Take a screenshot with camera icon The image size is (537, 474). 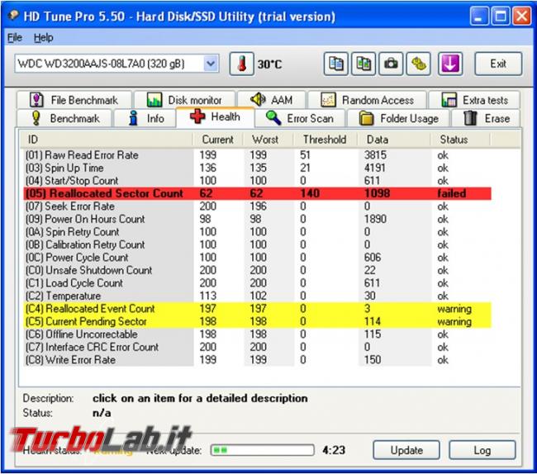[x=391, y=64]
